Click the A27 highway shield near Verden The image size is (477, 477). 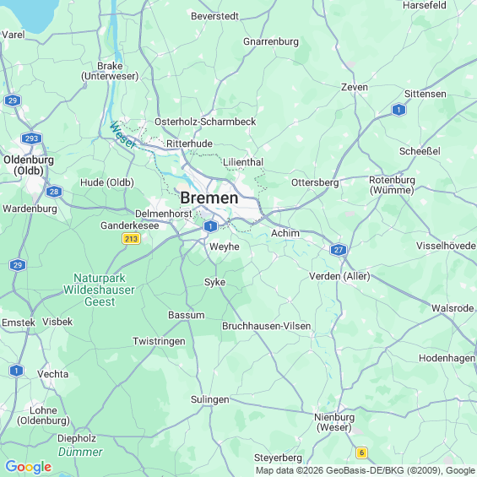339,250
